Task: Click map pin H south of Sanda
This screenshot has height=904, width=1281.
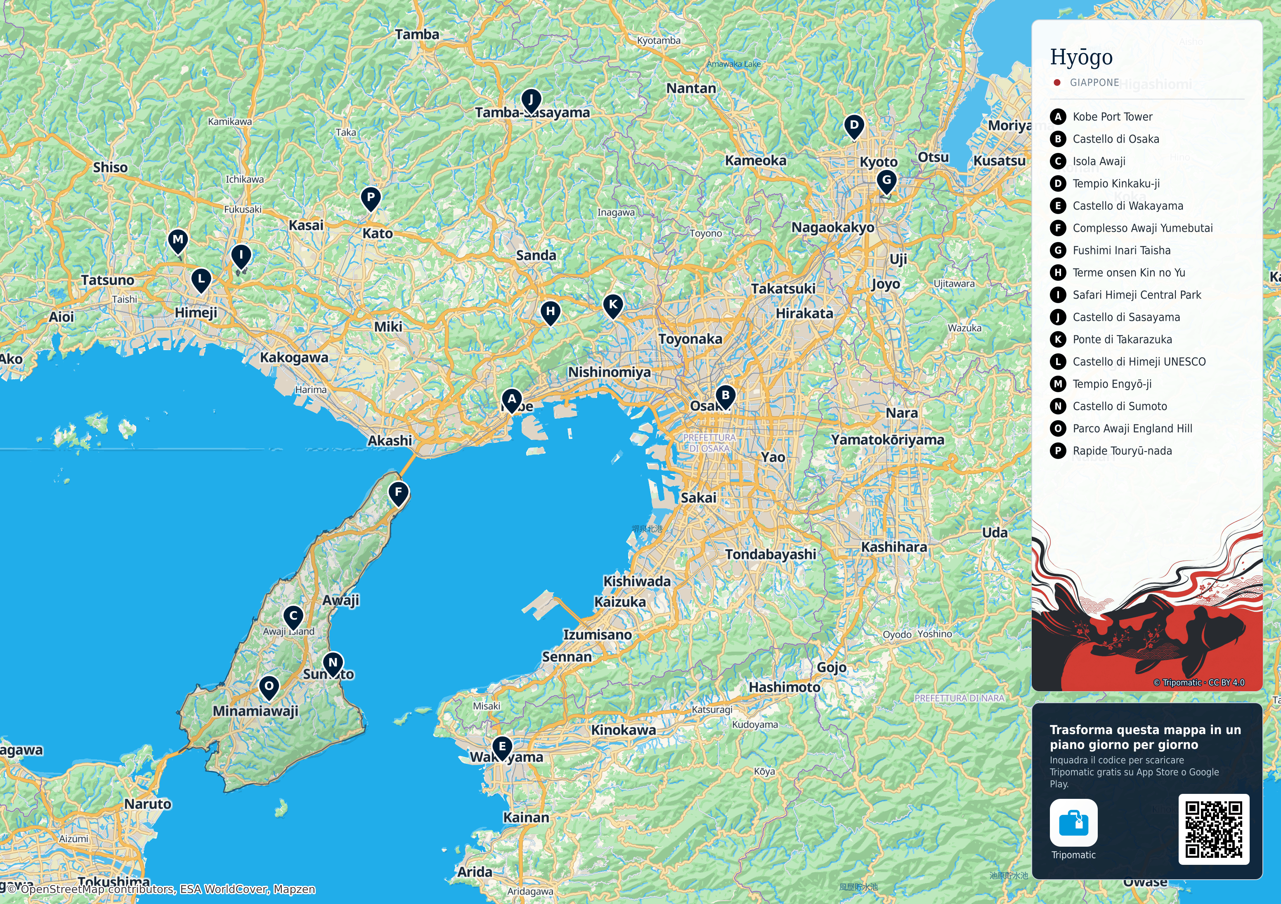Action: [551, 313]
